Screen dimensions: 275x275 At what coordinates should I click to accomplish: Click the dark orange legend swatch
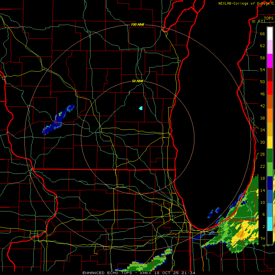pos(270,101)
